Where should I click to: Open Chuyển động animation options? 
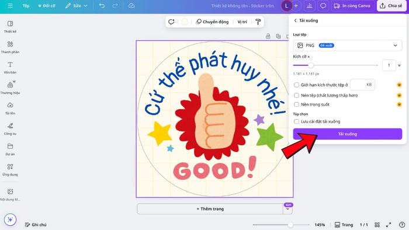pos(212,22)
